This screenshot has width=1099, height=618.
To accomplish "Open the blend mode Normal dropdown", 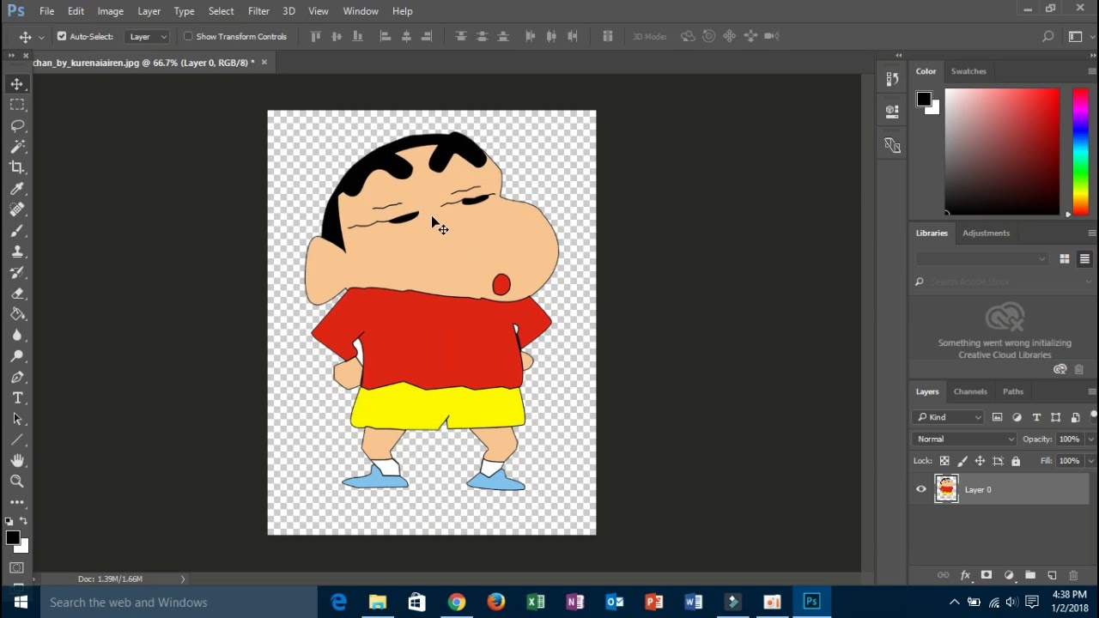I will 964,439.
